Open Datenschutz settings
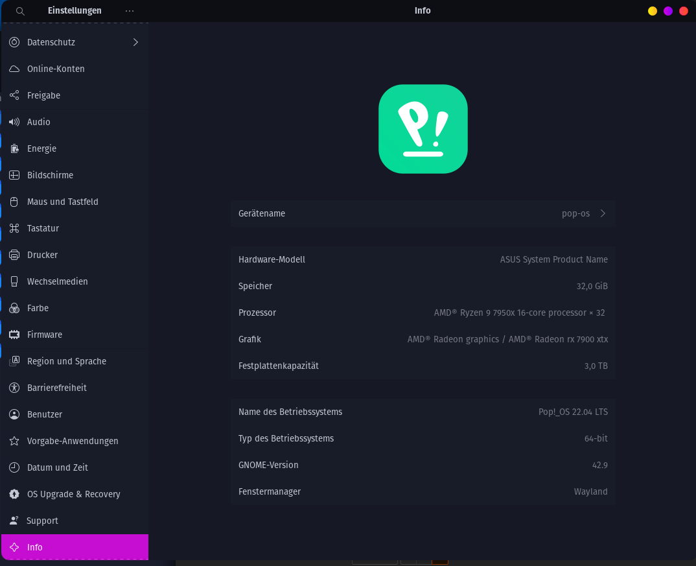This screenshot has width=696, height=566. [x=75, y=42]
